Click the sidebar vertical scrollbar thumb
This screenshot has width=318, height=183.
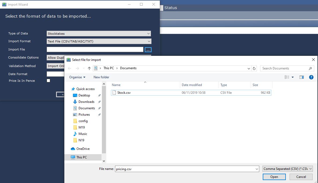click(104, 120)
